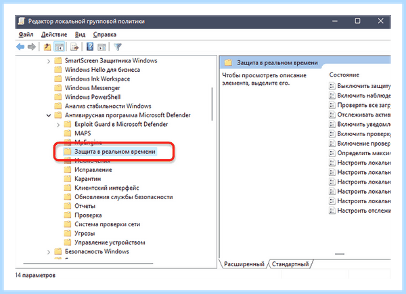406x294 pixels.
Task: Open the Help toolbar icon
Action: [x=90, y=47]
